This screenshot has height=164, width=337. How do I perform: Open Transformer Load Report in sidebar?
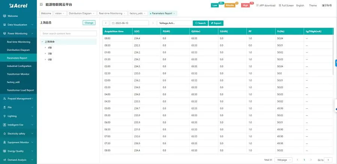coord(20,90)
